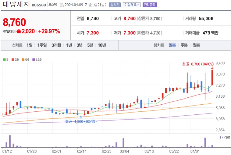Click the 9,483 price axis label
Image resolution: width=231 pixels, height=155 pixels.
click(x=220, y=63)
